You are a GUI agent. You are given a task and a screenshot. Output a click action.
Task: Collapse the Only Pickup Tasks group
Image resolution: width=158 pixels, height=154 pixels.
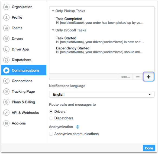(53, 11)
